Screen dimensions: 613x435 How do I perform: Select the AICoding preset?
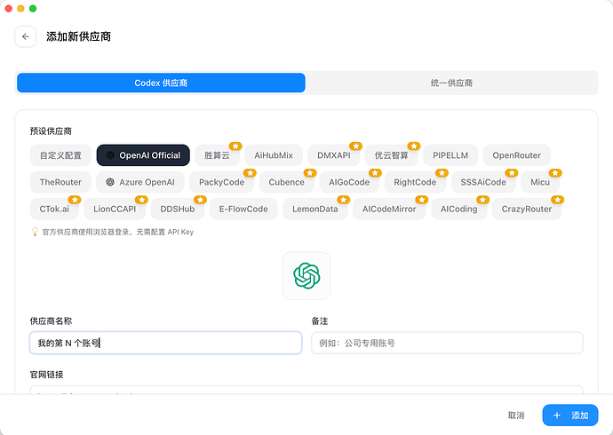459,209
